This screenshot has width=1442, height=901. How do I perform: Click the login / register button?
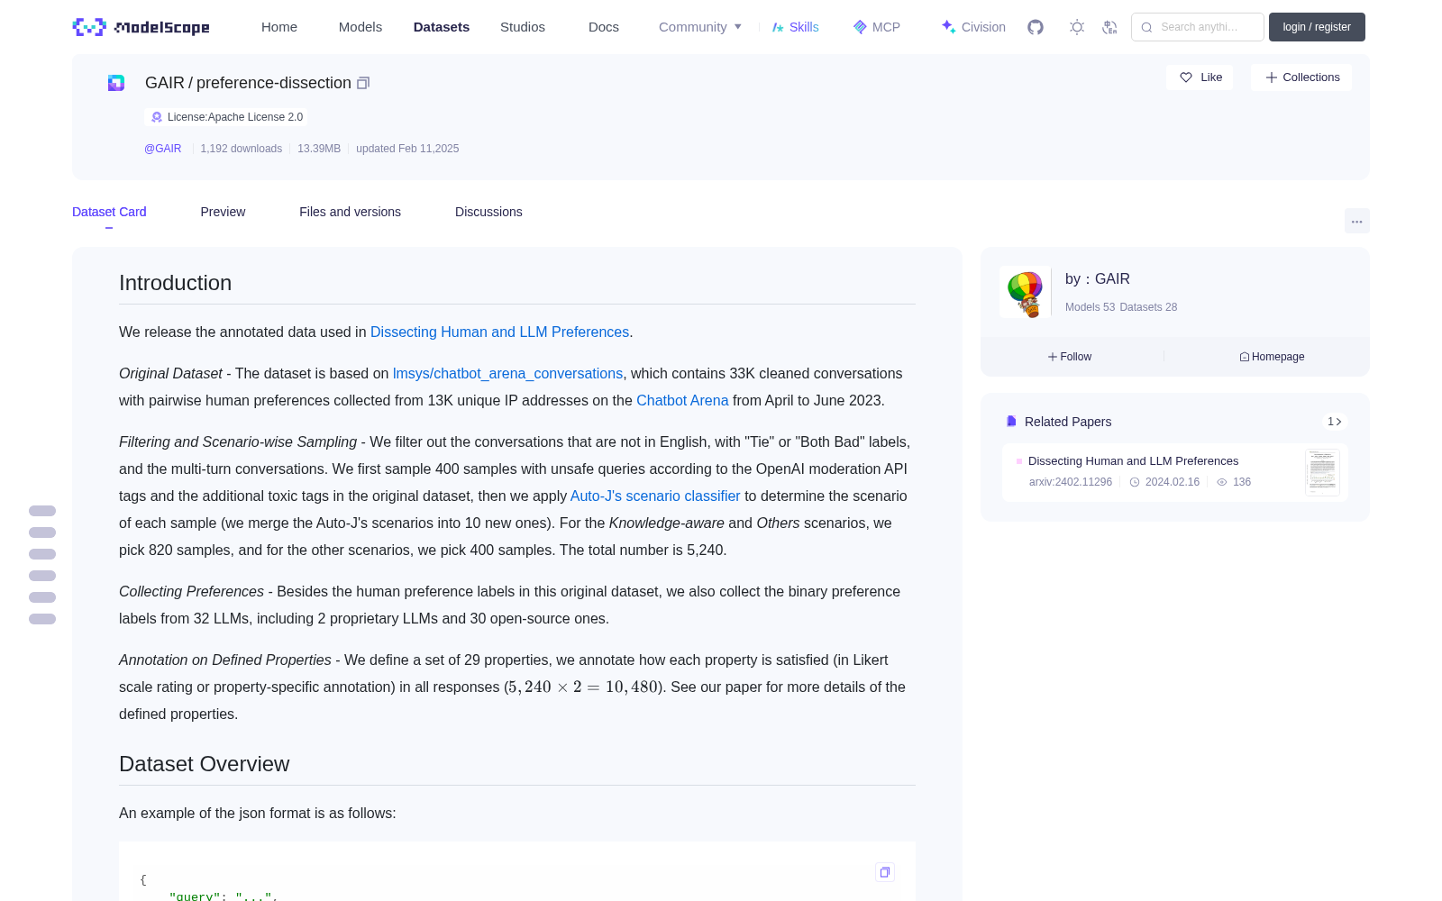pyautogui.click(x=1317, y=27)
